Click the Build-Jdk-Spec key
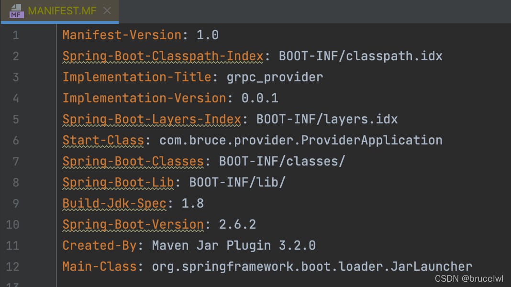This screenshot has height=287, width=511. [114, 204]
